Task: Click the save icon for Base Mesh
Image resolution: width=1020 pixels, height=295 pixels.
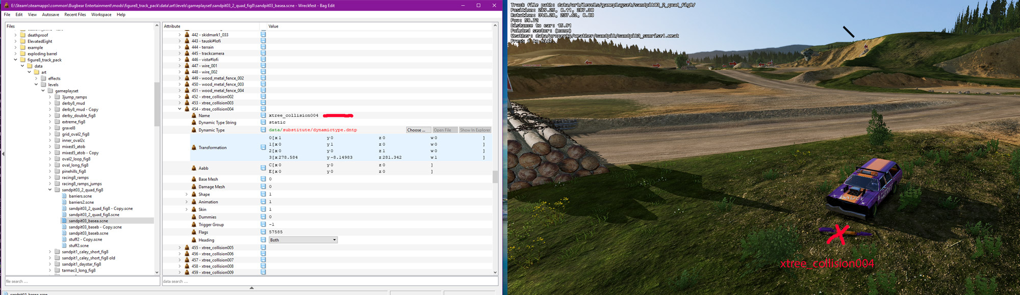Action: point(263,179)
